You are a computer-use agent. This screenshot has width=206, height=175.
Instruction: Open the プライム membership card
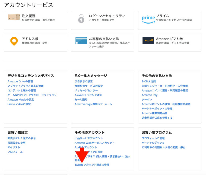[x=170, y=20]
